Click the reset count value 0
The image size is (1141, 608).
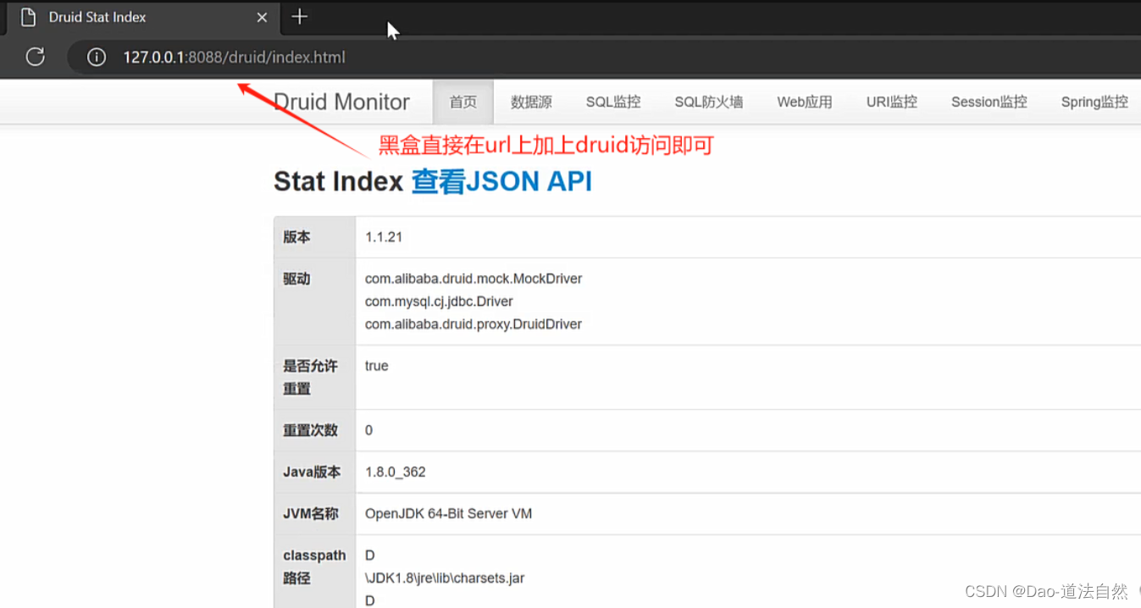(x=369, y=430)
